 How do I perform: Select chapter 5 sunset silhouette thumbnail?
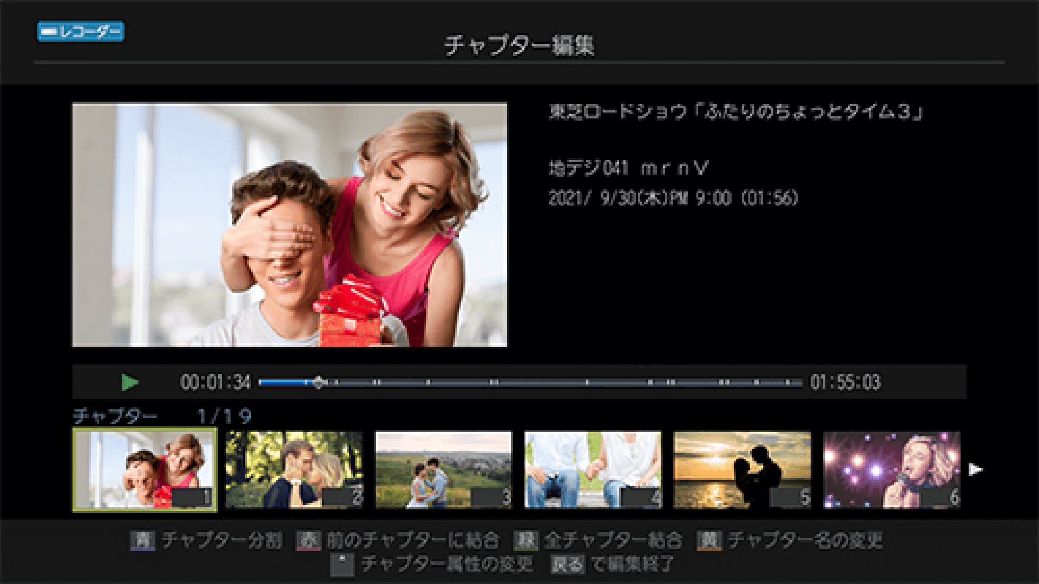pos(742,470)
